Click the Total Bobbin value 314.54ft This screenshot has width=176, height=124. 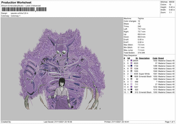tap(141, 53)
